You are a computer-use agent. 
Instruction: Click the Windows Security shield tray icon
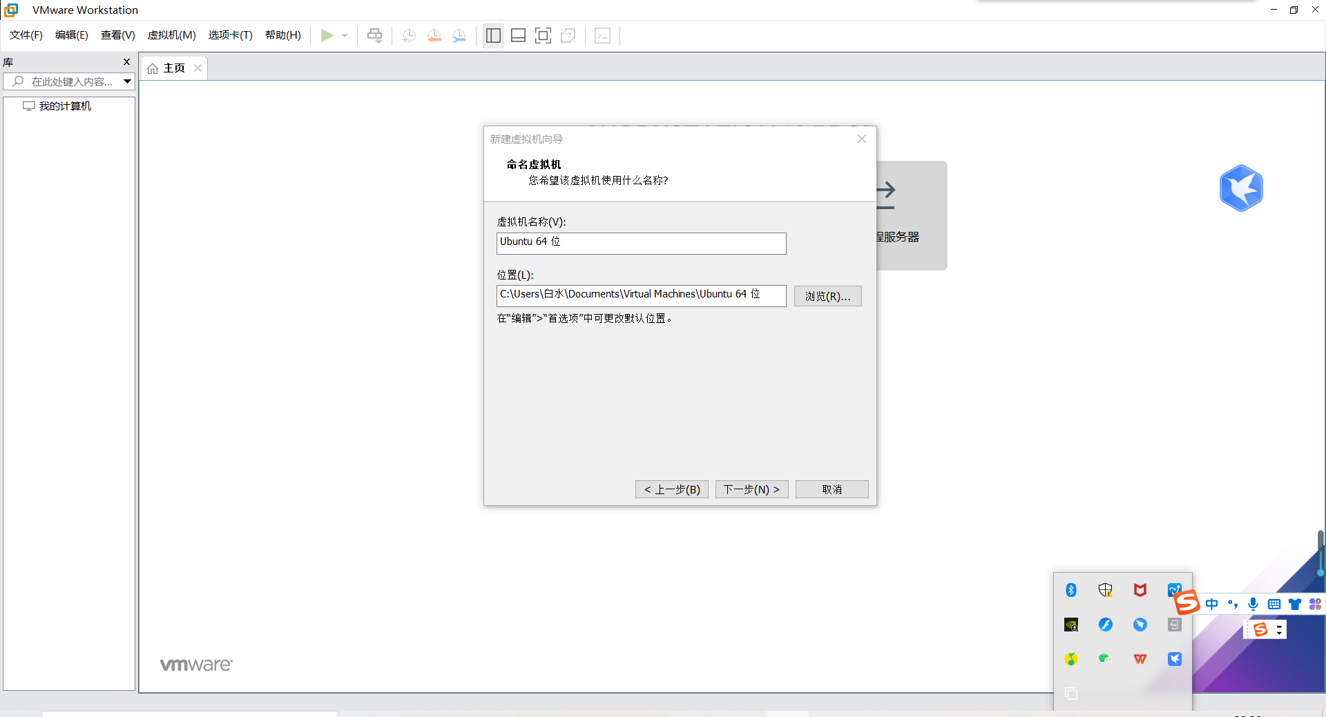click(1106, 590)
